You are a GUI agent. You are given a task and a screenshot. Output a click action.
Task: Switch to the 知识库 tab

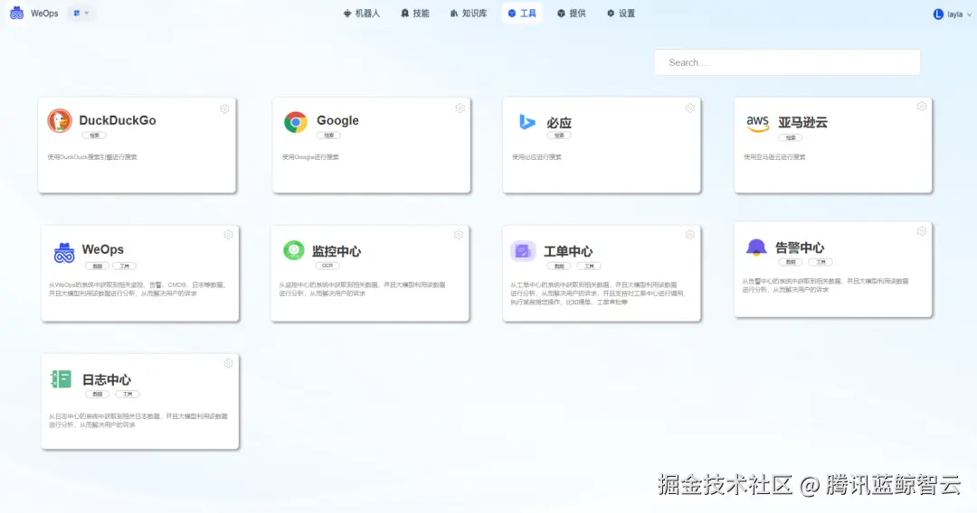(469, 13)
